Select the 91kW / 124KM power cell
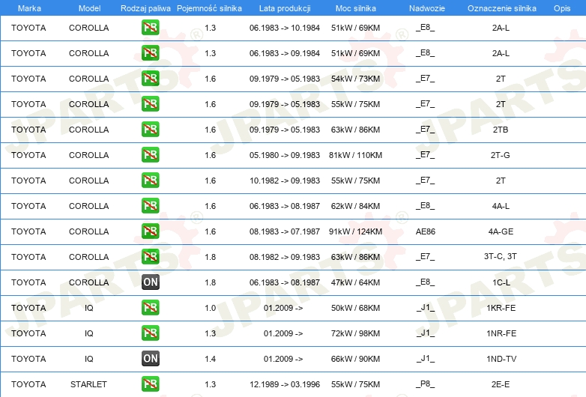Viewport: 586px width, 397px height. (355, 231)
